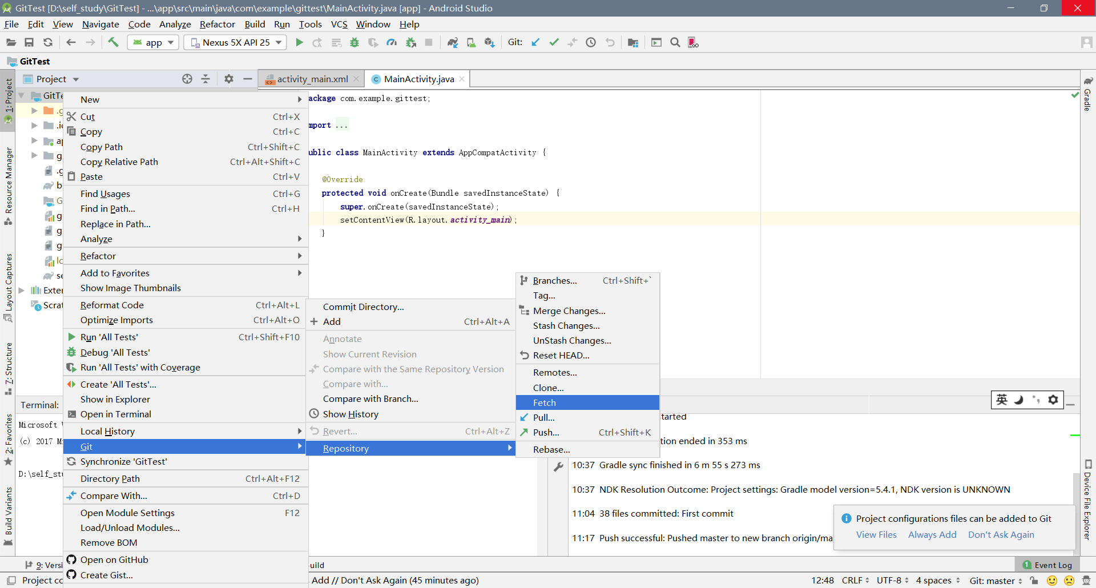Open the profiler gauge icon
Screen dimensions: 1096x588
(x=392, y=42)
